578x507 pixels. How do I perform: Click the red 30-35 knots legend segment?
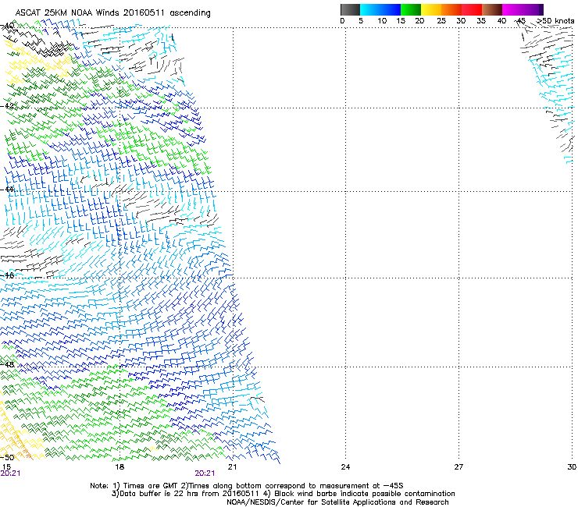[472, 9]
